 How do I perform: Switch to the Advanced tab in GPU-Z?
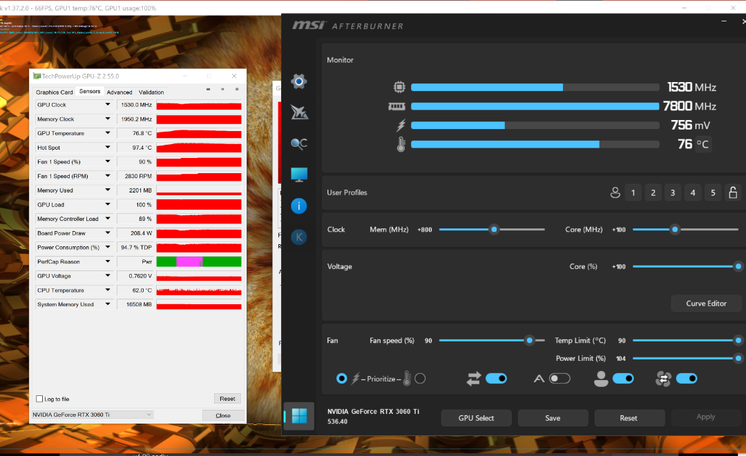point(119,92)
